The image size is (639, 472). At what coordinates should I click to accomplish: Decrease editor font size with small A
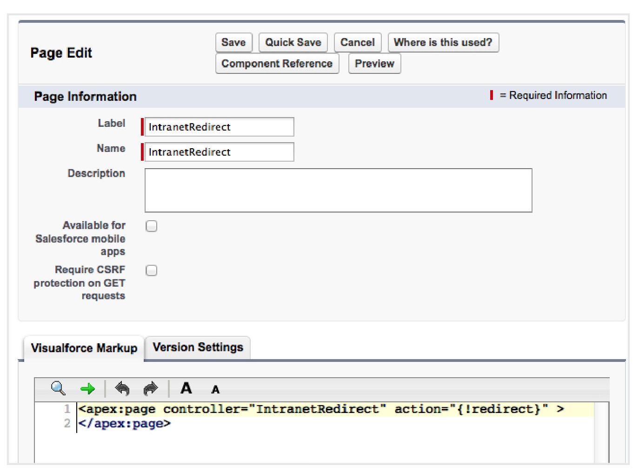215,390
